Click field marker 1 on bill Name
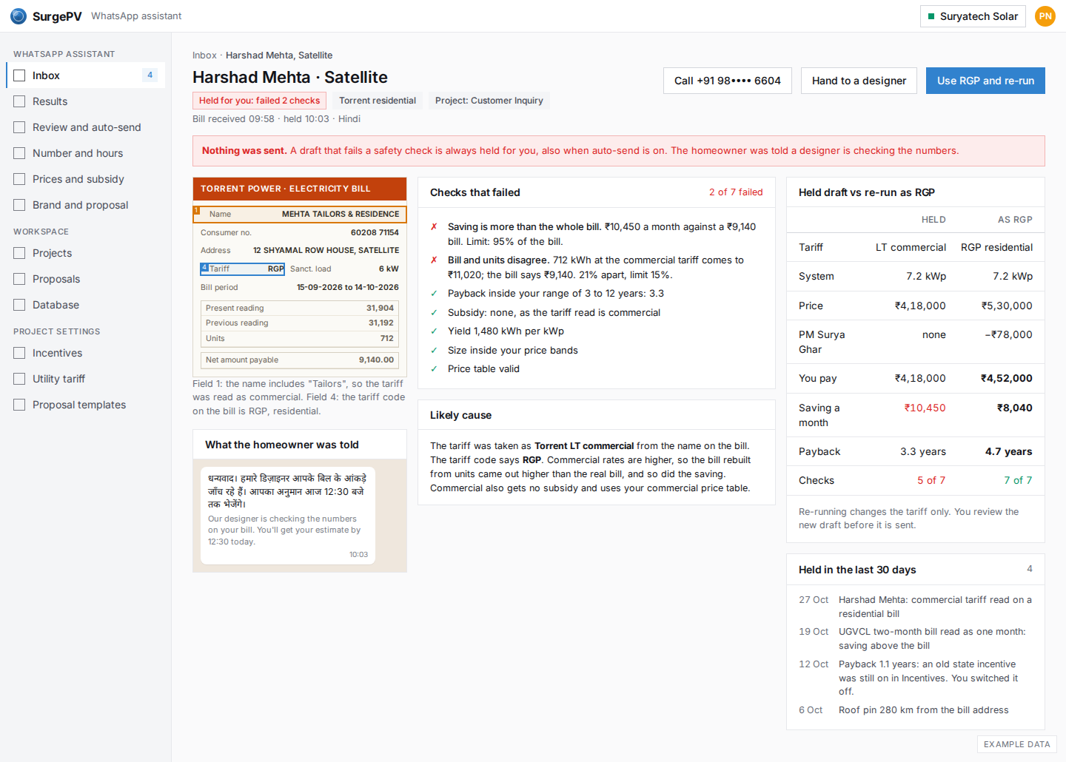Image resolution: width=1066 pixels, height=762 pixels. pyautogui.click(x=197, y=210)
